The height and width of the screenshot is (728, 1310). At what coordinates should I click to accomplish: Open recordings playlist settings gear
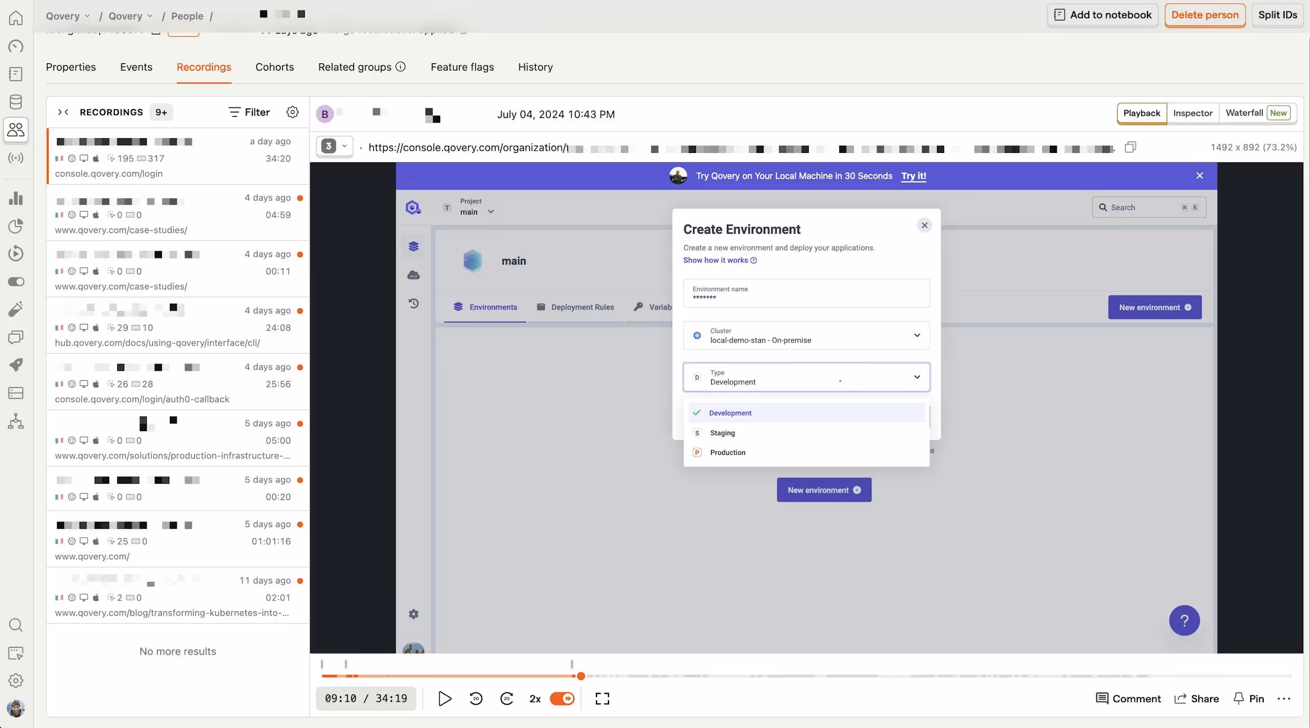point(292,112)
